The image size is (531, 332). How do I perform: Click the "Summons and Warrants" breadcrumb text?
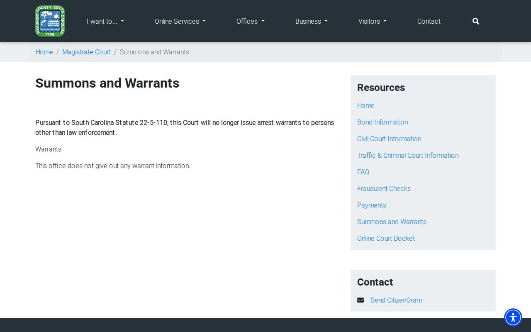pos(154,52)
